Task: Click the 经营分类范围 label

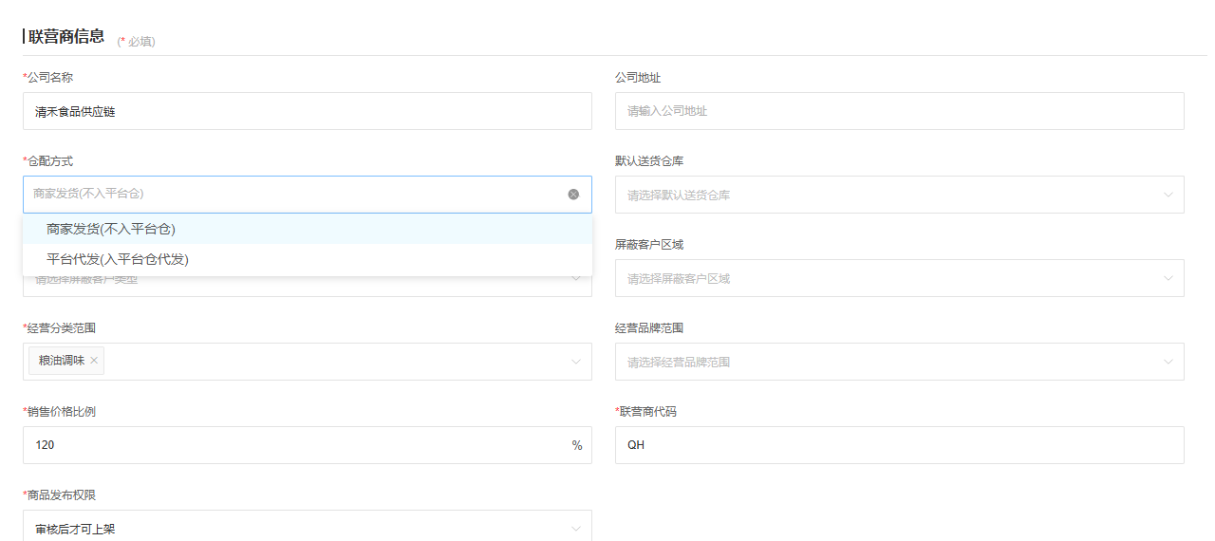Action: coord(59,328)
